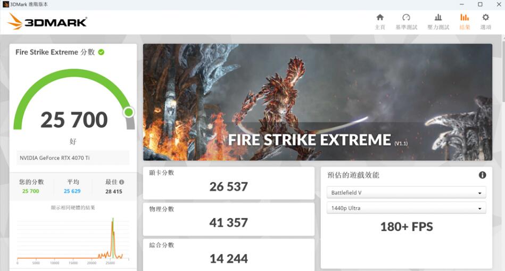Click the Fire Strike Extreme score title
Image resolution: width=505 pixels, height=271 pixels.
pos(55,52)
